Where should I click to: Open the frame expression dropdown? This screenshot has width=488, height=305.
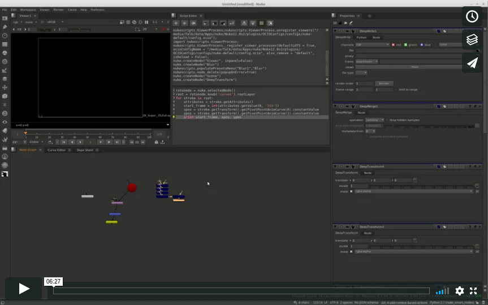point(368,61)
